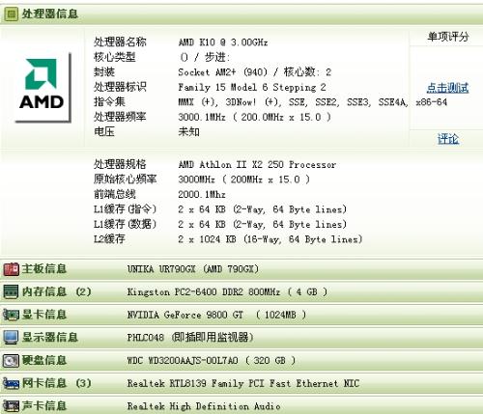The width and height of the screenshot is (483, 414).
Task: Click the 电压 label
Action: click(104, 131)
